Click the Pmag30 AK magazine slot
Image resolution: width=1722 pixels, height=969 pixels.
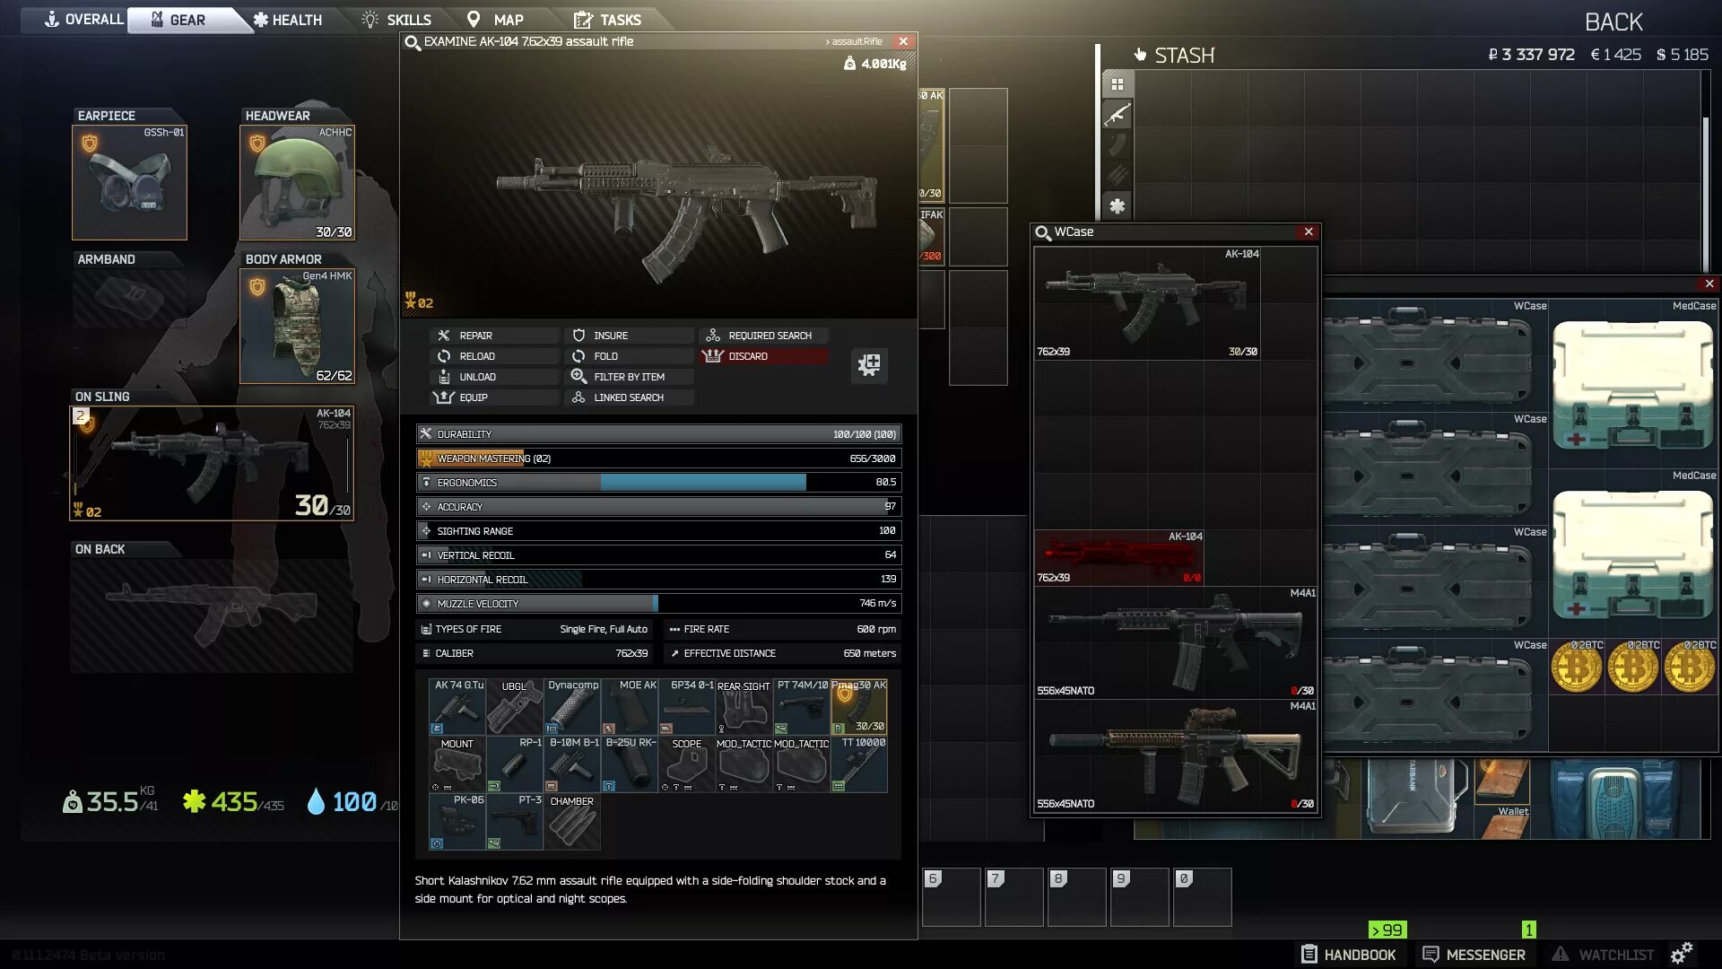point(859,706)
